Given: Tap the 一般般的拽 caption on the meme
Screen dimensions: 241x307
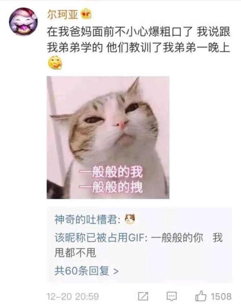Looking at the screenshot, I should 111,187.
